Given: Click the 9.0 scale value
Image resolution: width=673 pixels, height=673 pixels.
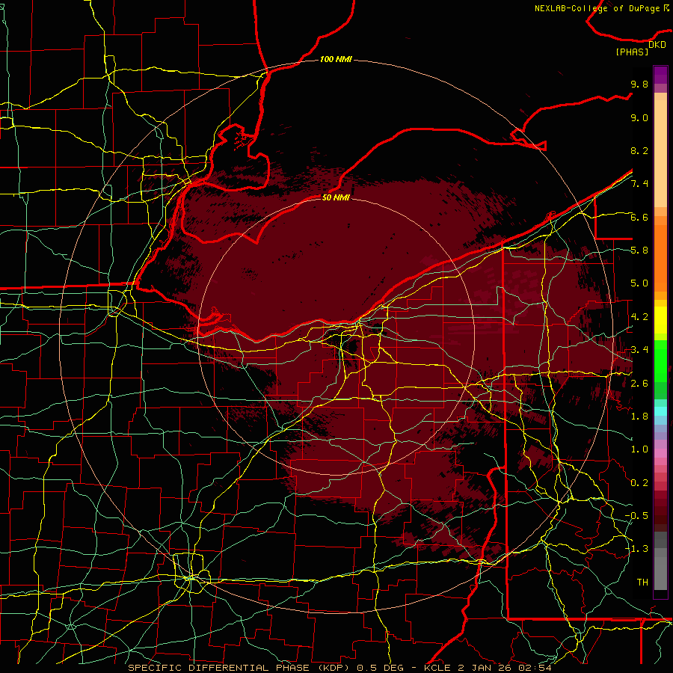Looking at the screenshot, I should pos(639,117).
